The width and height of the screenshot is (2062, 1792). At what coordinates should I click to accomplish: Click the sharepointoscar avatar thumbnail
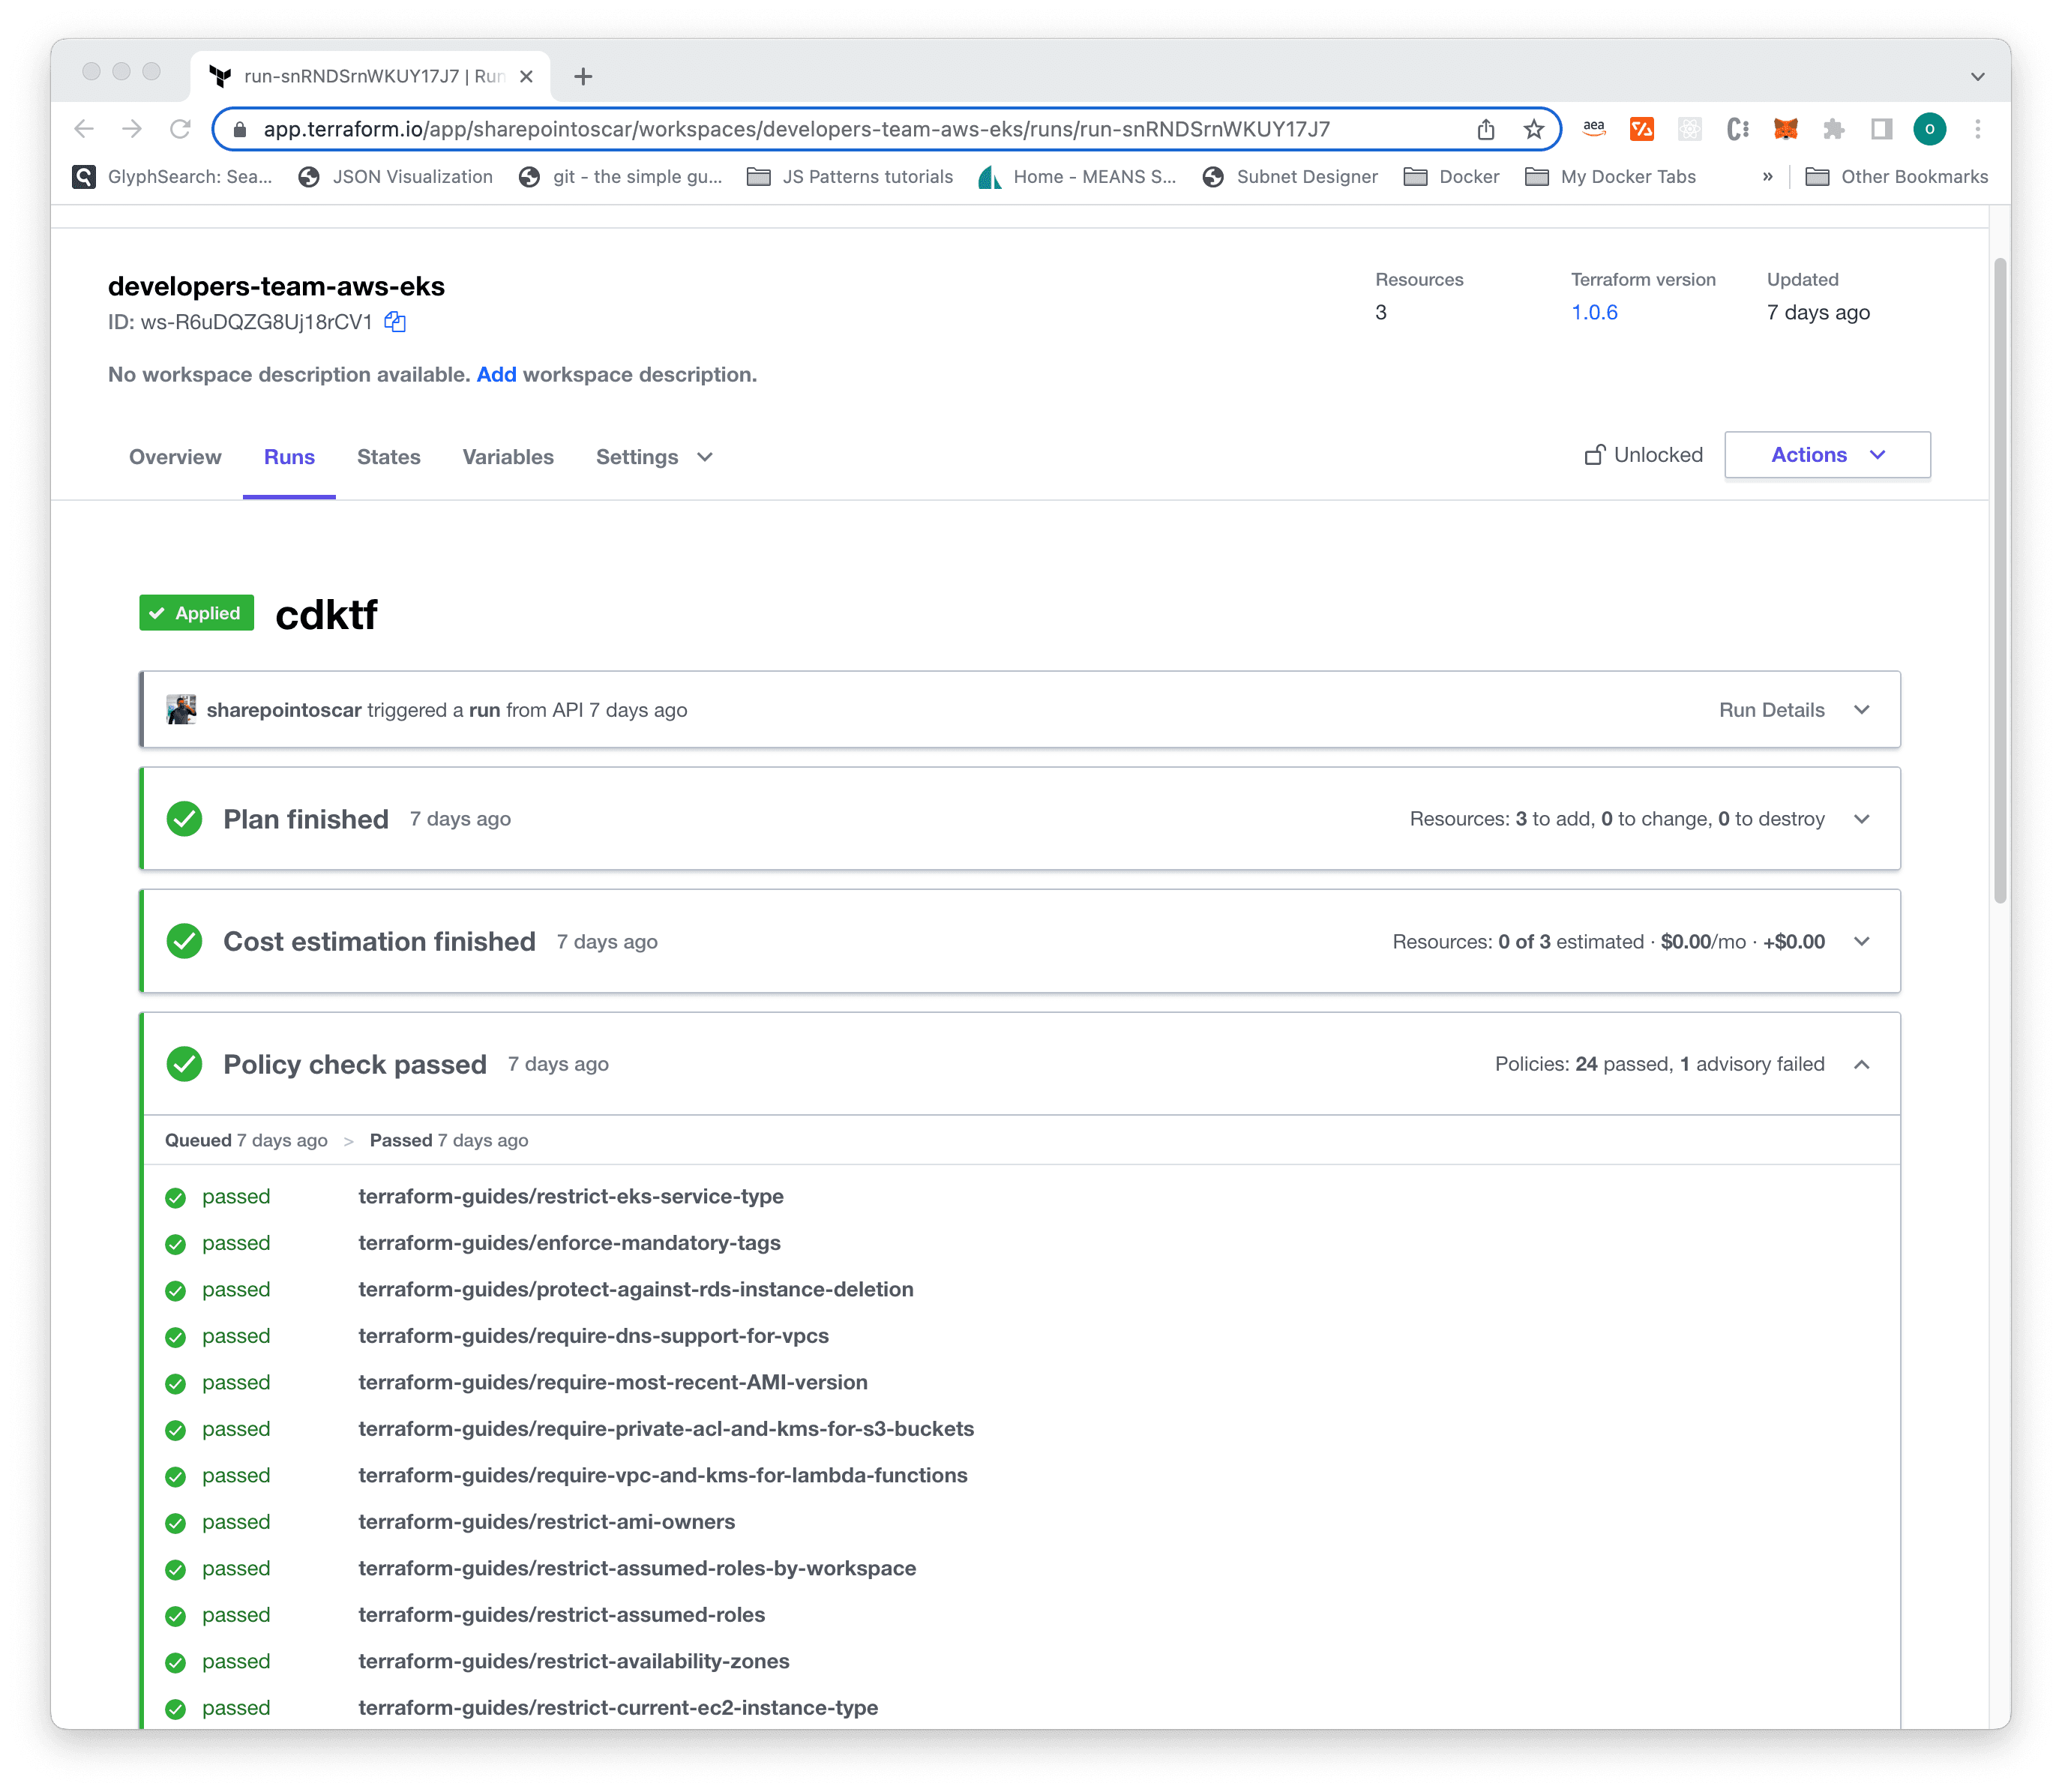click(x=181, y=710)
